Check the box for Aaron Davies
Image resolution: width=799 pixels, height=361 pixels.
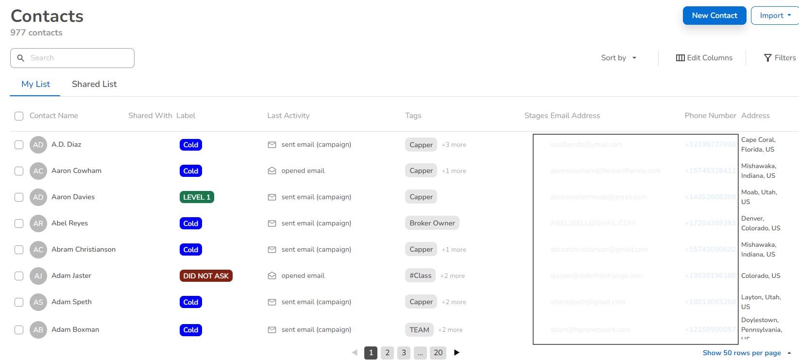(x=19, y=197)
